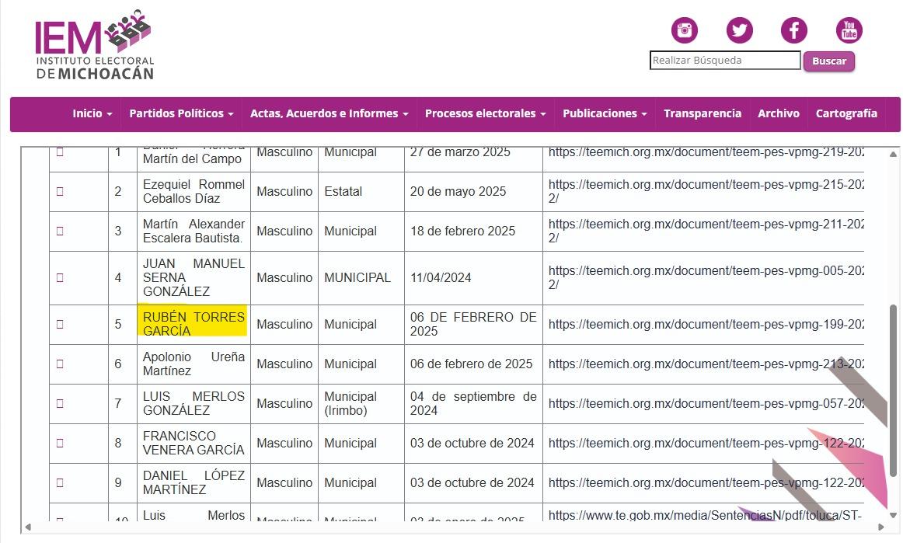
Task: Expand the Procesos electorales dropdown
Action: 485,113
